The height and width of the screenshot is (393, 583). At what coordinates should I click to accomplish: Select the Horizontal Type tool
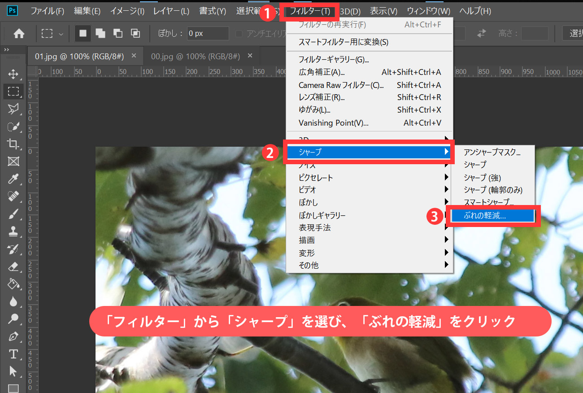pos(13,354)
